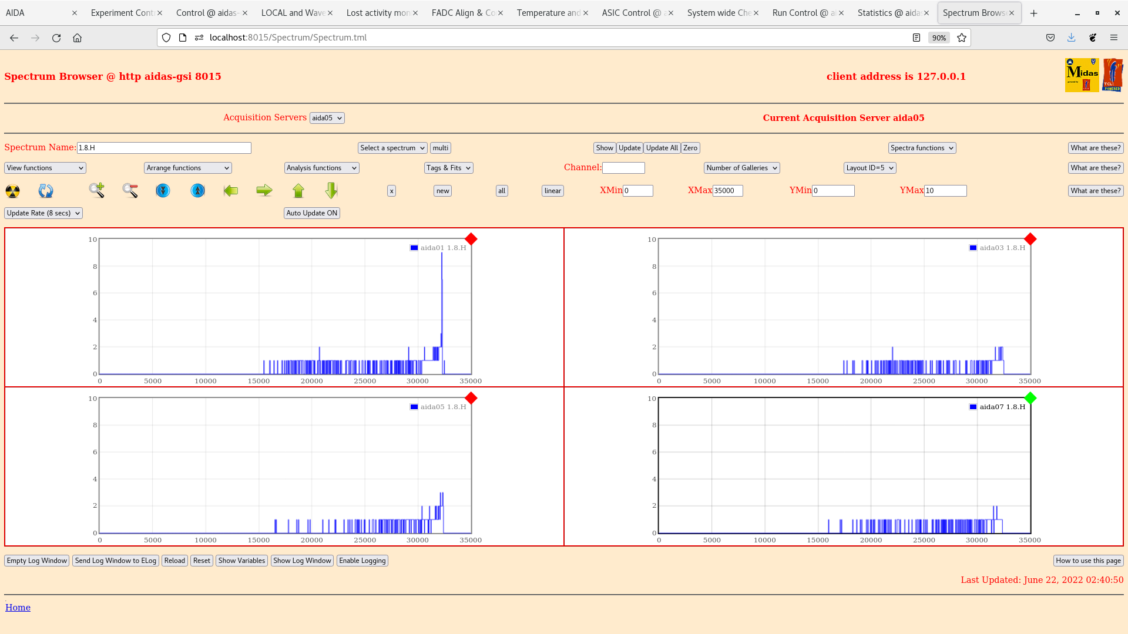This screenshot has height=634, width=1128.
Task: Open a new browser tab
Action: coord(1034,13)
